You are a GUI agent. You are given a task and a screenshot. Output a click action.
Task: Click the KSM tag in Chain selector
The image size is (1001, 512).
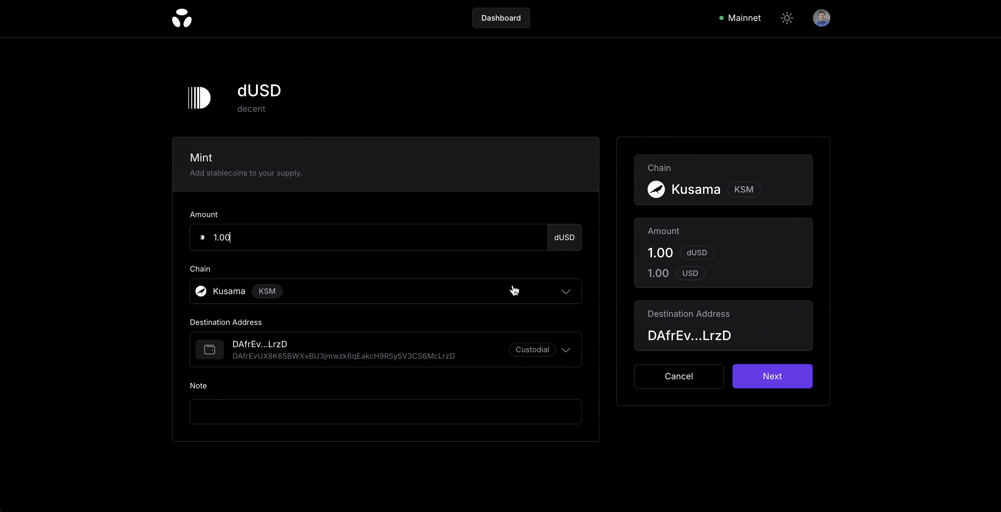pyautogui.click(x=267, y=291)
